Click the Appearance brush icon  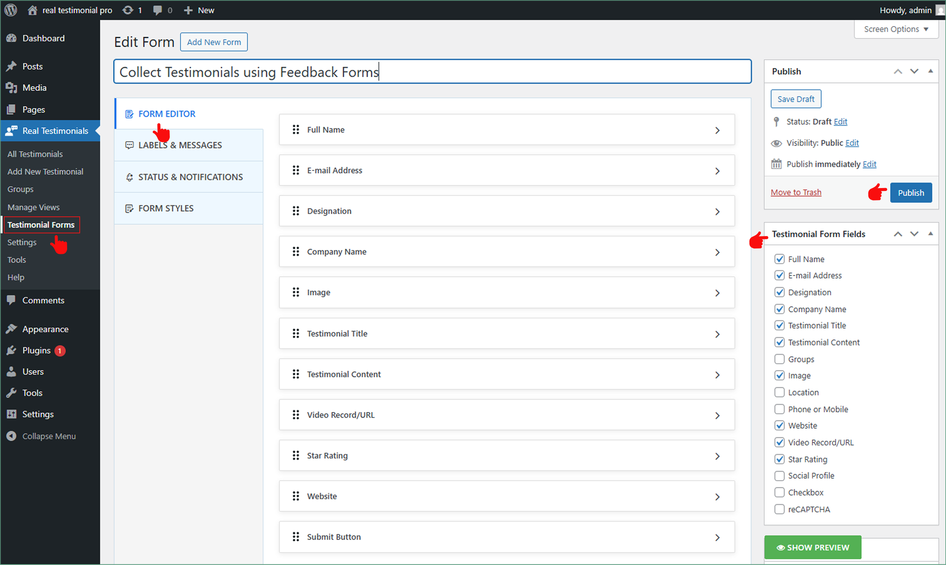point(11,329)
